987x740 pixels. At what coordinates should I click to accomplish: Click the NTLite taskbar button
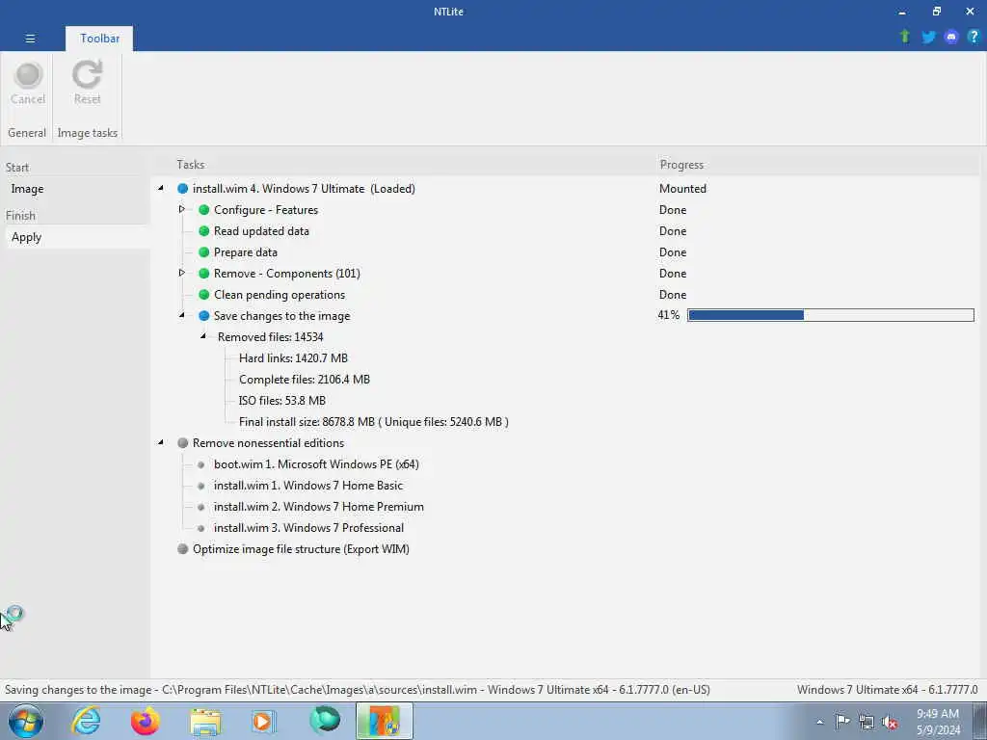click(384, 721)
